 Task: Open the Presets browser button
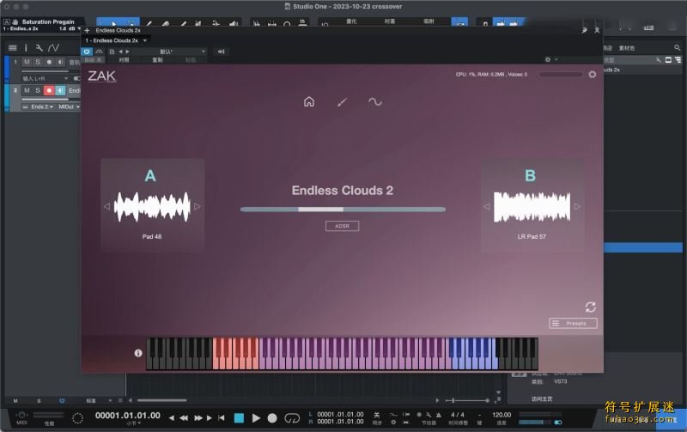coord(573,323)
